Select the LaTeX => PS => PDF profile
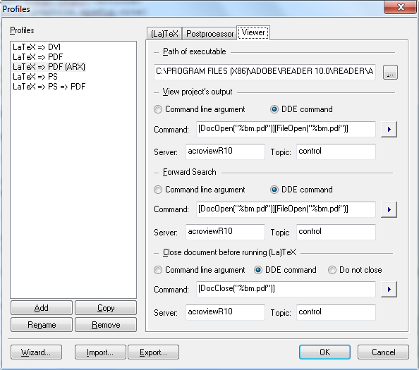The image size is (419, 370). [x=49, y=87]
